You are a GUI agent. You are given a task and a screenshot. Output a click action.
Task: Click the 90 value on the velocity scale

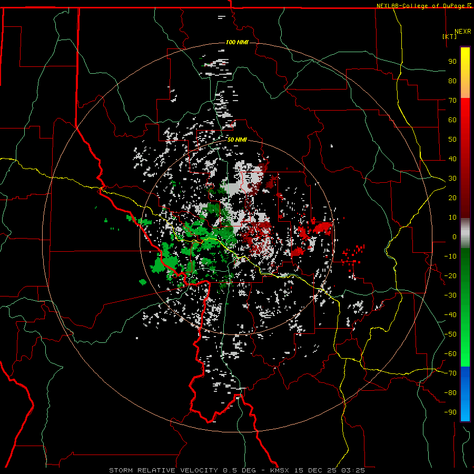[452, 62]
